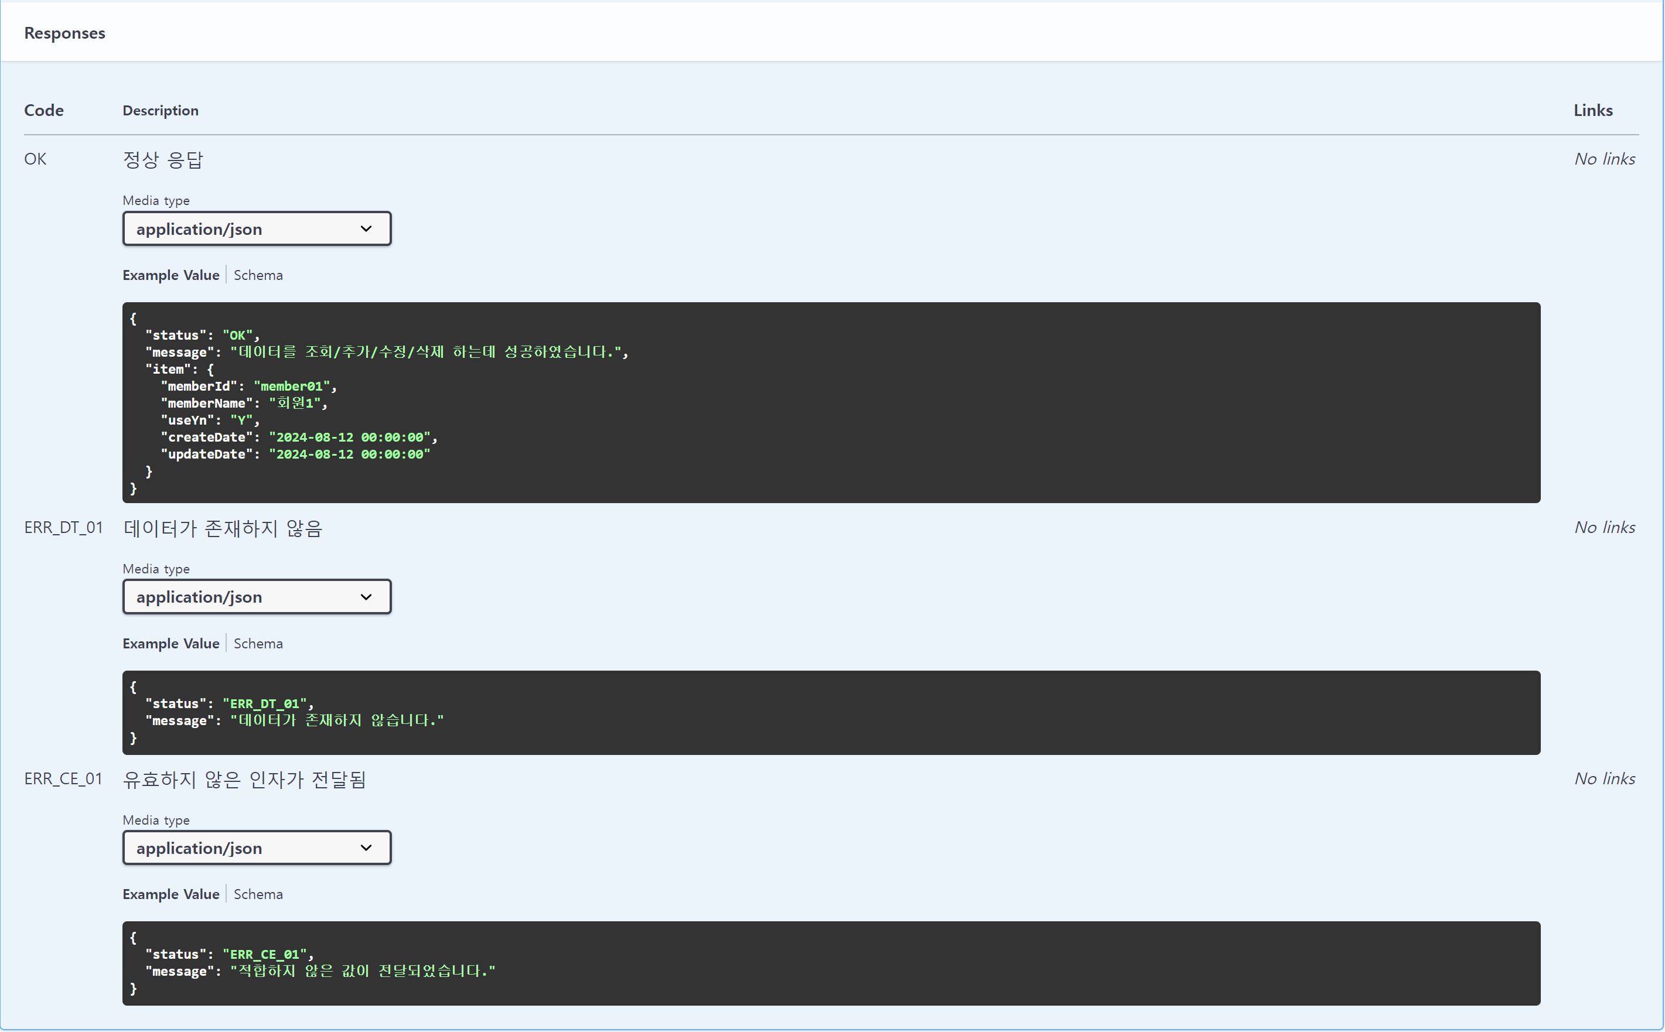This screenshot has height=1032, width=1665.
Task: Switch to the Schema tab under ERR_DT_01
Action: tap(258, 644)
